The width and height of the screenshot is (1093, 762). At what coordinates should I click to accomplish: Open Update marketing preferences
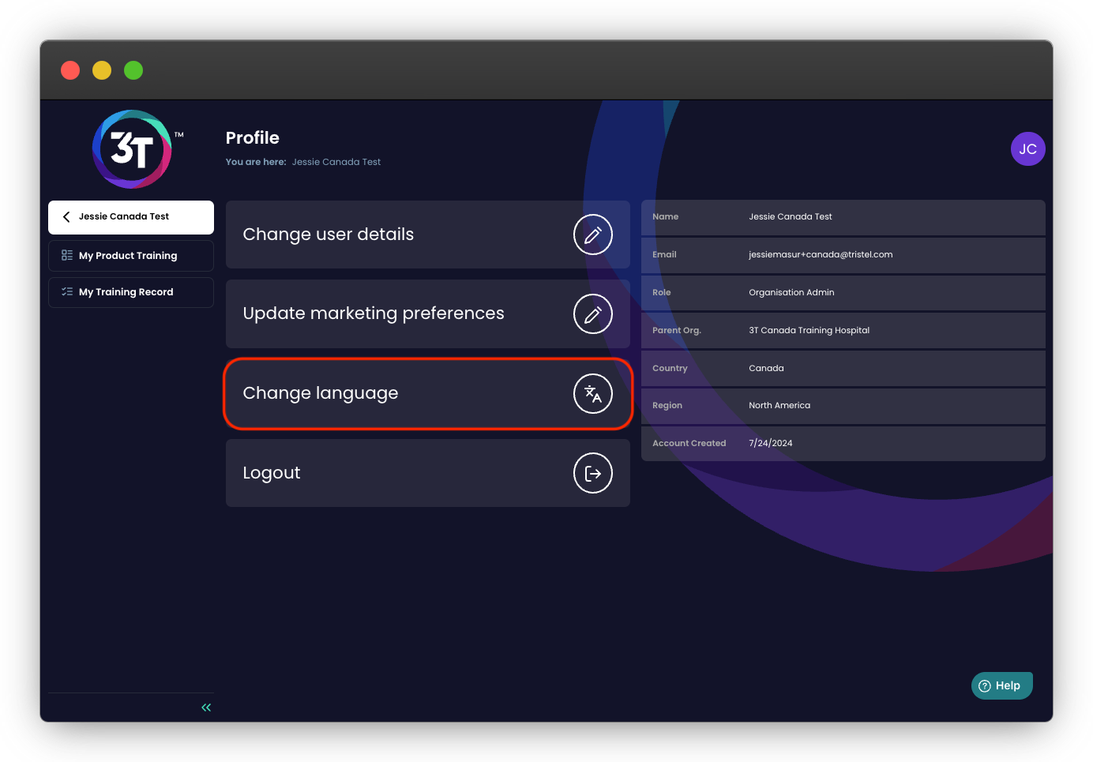(428, 314)
